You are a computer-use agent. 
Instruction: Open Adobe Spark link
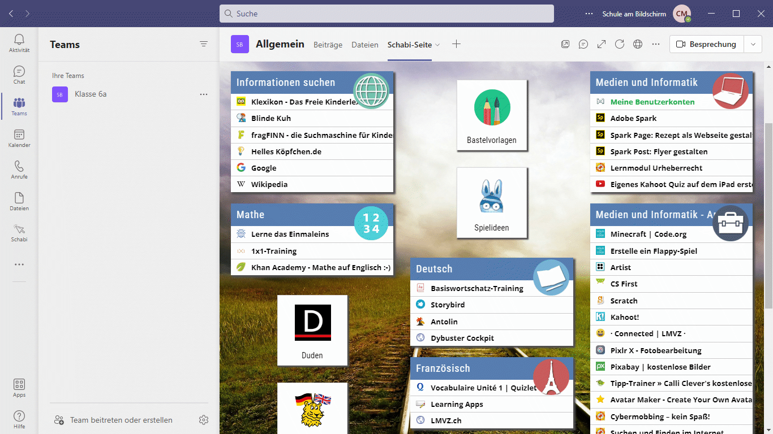[x=672, y=118]
